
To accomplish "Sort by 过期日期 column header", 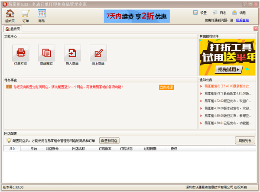I will (x=150, y=149).
